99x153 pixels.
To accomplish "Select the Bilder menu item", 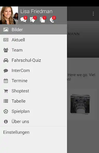I will click(x=34, y=29).
